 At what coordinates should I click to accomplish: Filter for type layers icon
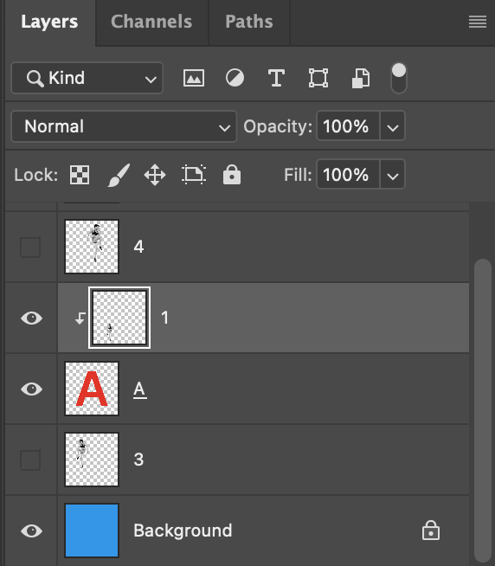coord(276,78)
